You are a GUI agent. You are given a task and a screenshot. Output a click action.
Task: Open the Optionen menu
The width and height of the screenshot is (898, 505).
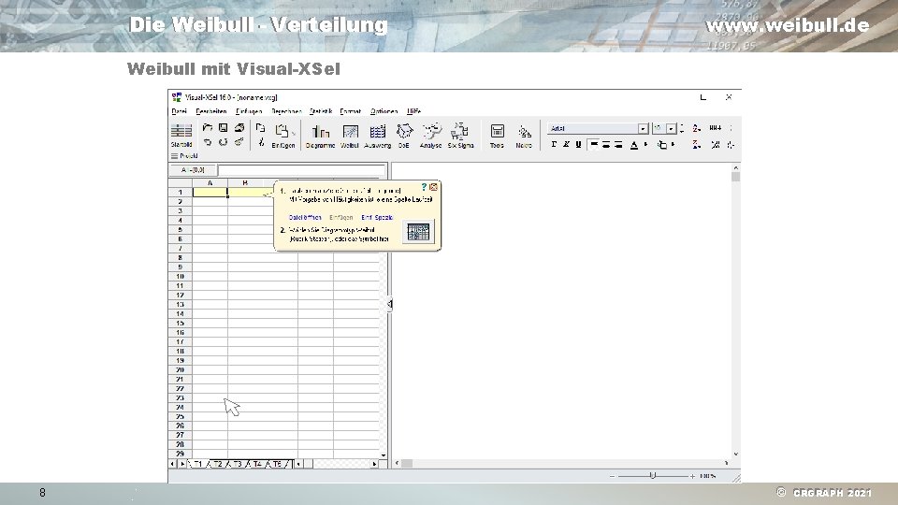(384, 111)
